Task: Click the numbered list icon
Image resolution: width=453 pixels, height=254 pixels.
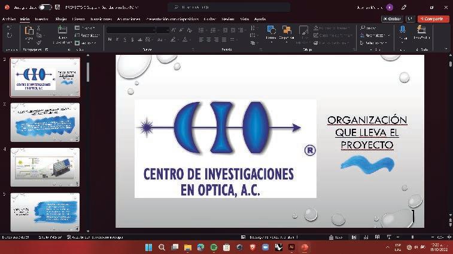Action: (x=213, y=30)
